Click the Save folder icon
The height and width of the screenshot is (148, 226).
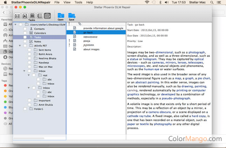tap(71, 15)
